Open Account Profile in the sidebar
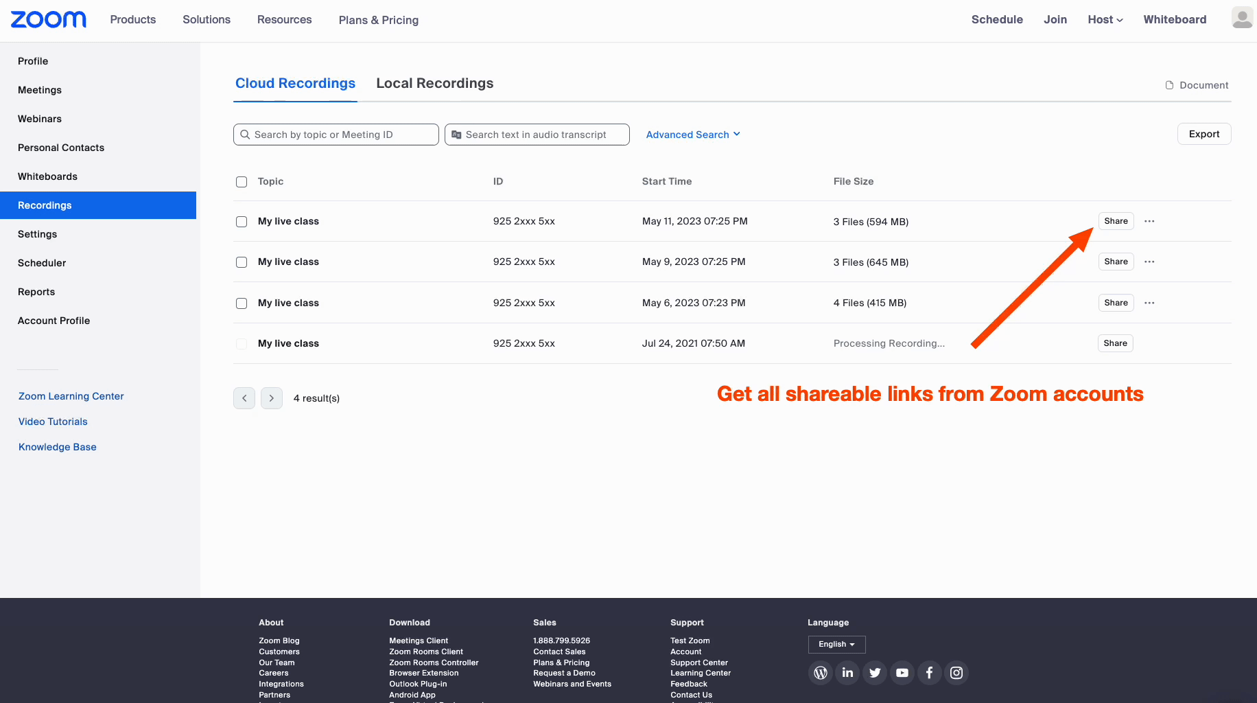 click(x=54, y=321)
